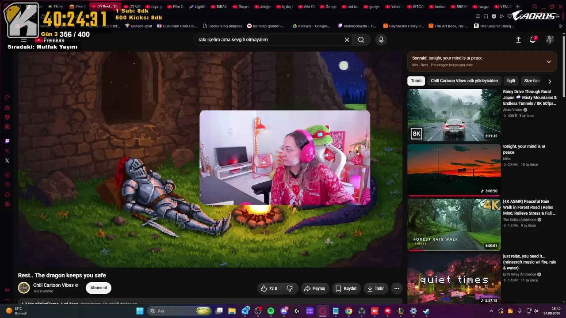Open The Art Book bookmark
The image size is (566, 318).
click(448, 26)
